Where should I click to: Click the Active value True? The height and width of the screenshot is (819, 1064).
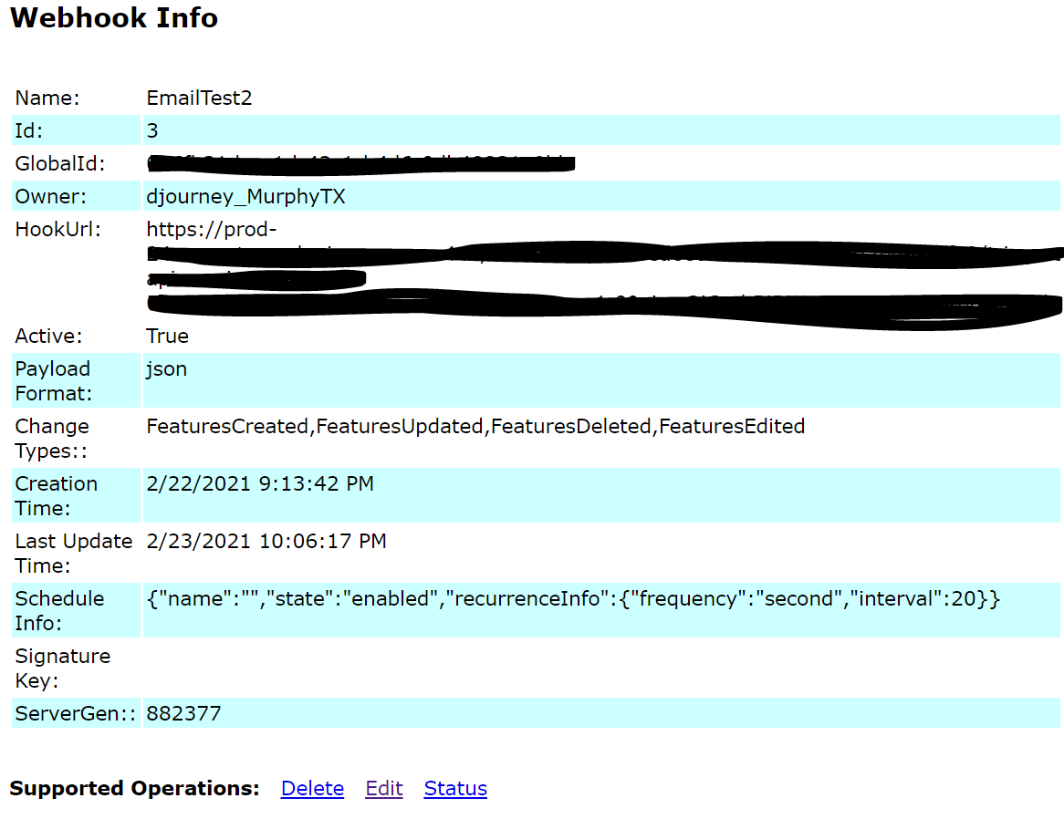167,336
